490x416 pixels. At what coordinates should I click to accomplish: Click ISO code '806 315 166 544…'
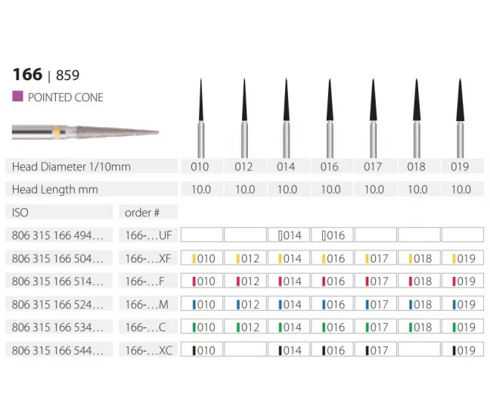pyautogui.click(x=57, y=350)
